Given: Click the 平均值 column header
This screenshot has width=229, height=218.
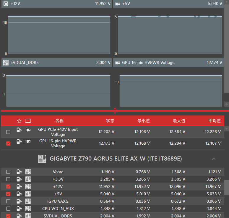Looking at the screenshot, I should (x=215, y=121).
